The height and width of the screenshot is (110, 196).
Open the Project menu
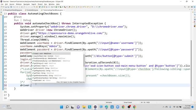[40, 4]
